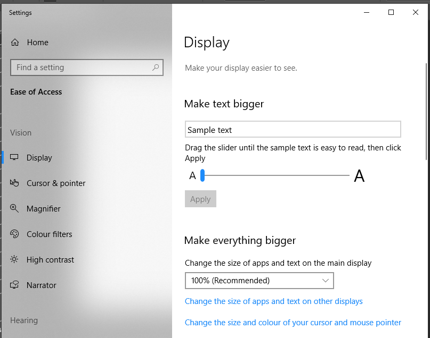Viewport: 430px width, 338px height.
Task: Click the Display monitor icon in sidebar
Action: (14, 157)
